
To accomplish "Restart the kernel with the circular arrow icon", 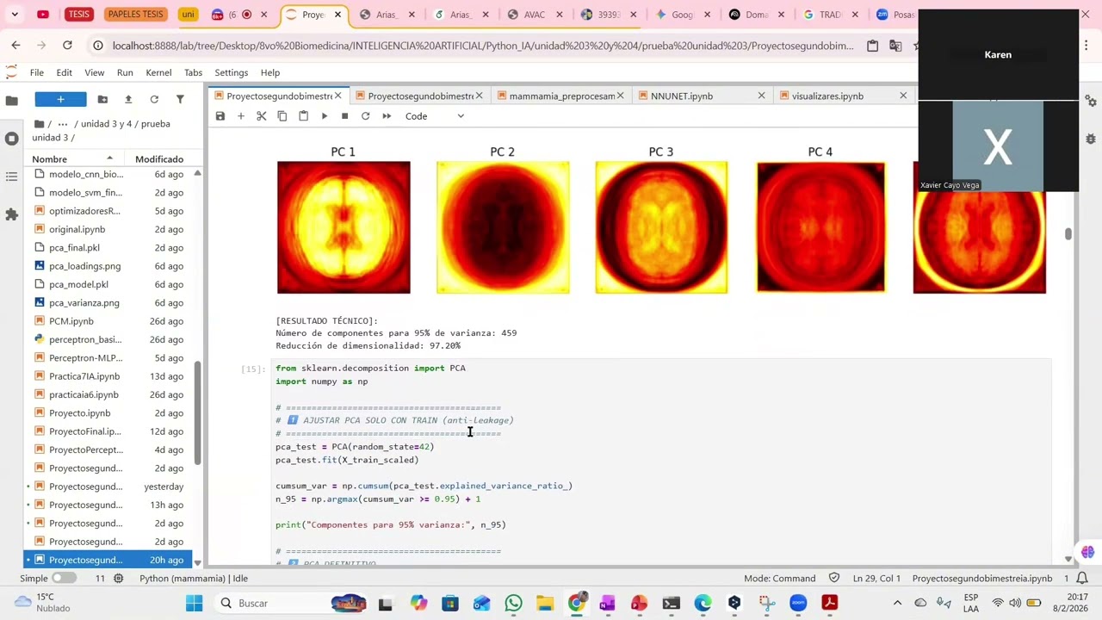I will 366,116.
